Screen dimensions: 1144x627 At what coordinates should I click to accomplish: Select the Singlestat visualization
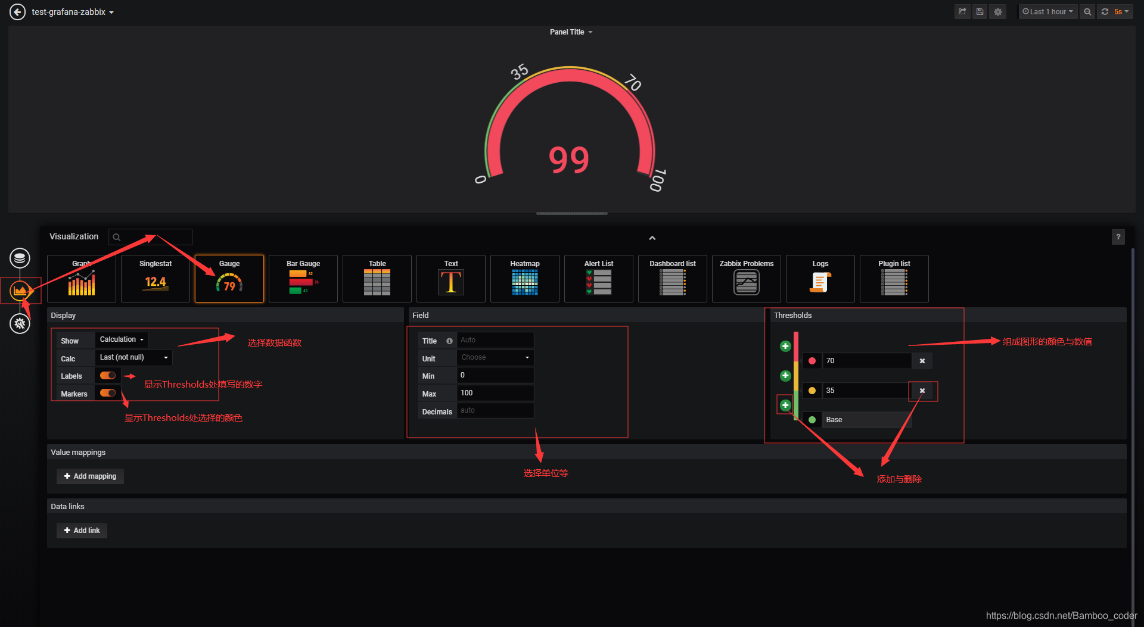156,279
